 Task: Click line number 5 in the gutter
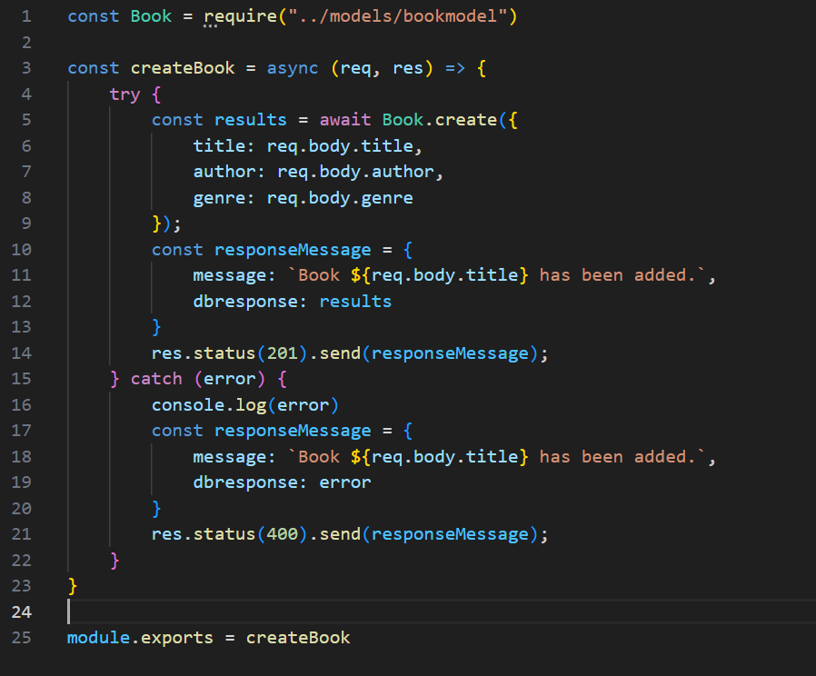26,120
